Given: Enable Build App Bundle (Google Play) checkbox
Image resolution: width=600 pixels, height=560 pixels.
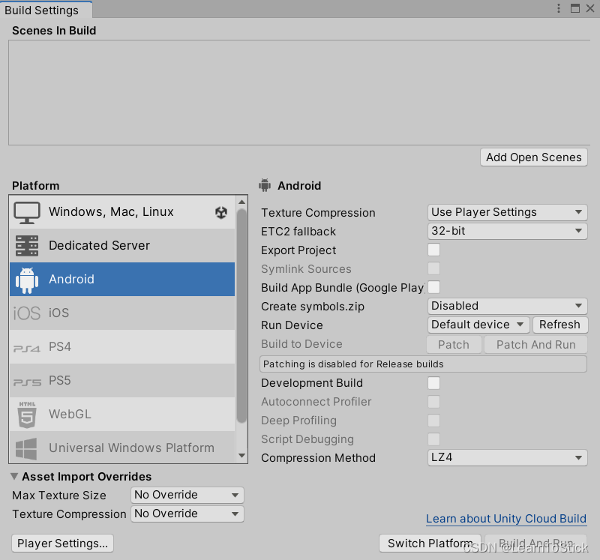Looking at the screenshot, I should pos(434,287).
